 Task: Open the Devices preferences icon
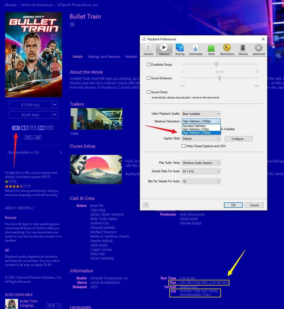coord(243,50)
